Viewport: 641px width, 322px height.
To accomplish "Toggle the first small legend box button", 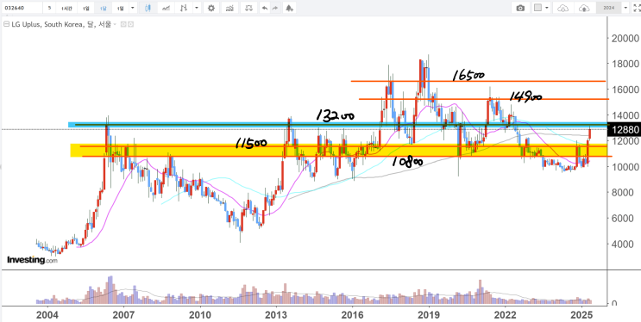I will coord(124,24).
